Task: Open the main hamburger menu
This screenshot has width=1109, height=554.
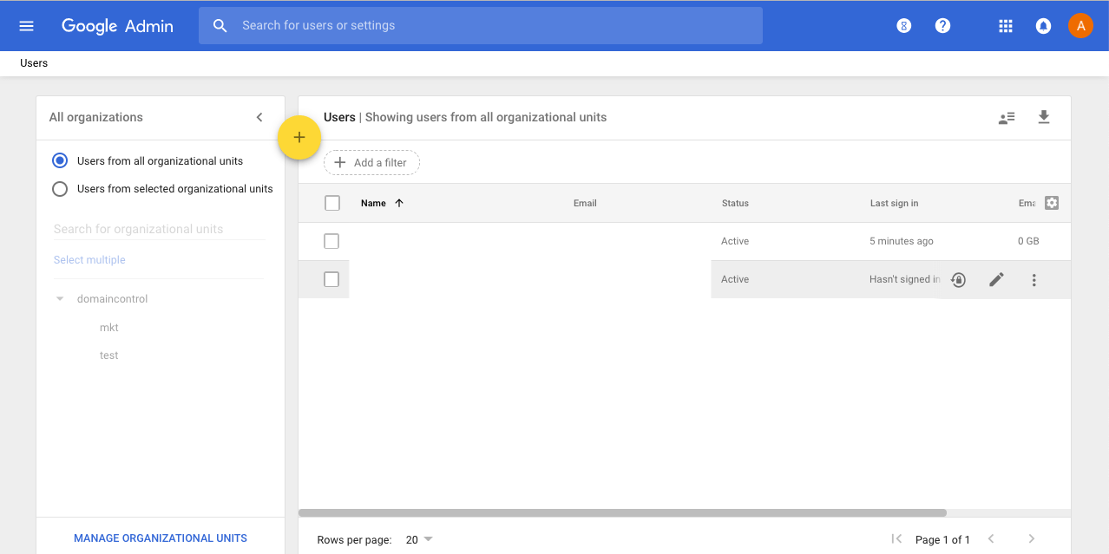Action: 26,26
